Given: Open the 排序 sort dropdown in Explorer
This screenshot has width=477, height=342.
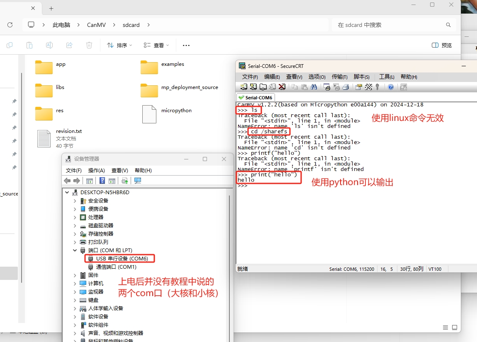Looking at the screenshot, I should (122, 46).
